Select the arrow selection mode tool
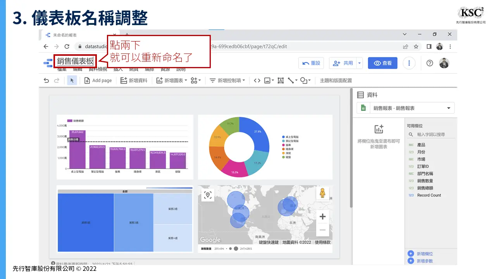The height and width of the screenshot is (279, 496). pos(72,80)
